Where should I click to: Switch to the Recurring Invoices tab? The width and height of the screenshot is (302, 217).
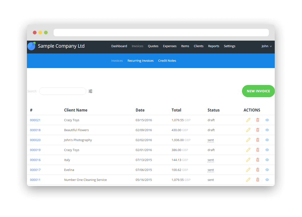pyautogui.click(x=140, y=60)
